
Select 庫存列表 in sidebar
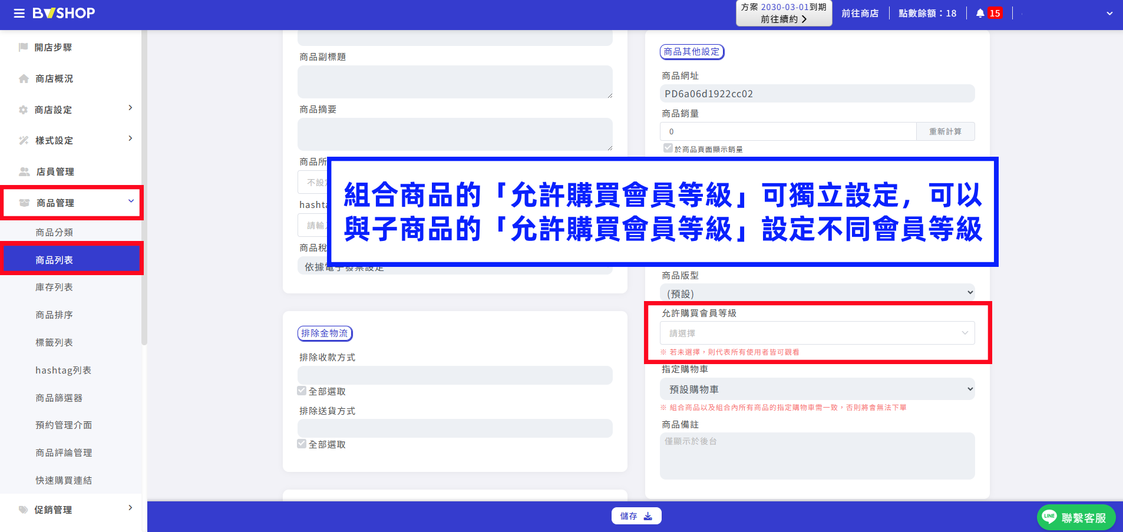click(x=54, y=288)
